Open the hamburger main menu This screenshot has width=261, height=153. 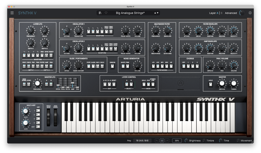click(12, 13)
